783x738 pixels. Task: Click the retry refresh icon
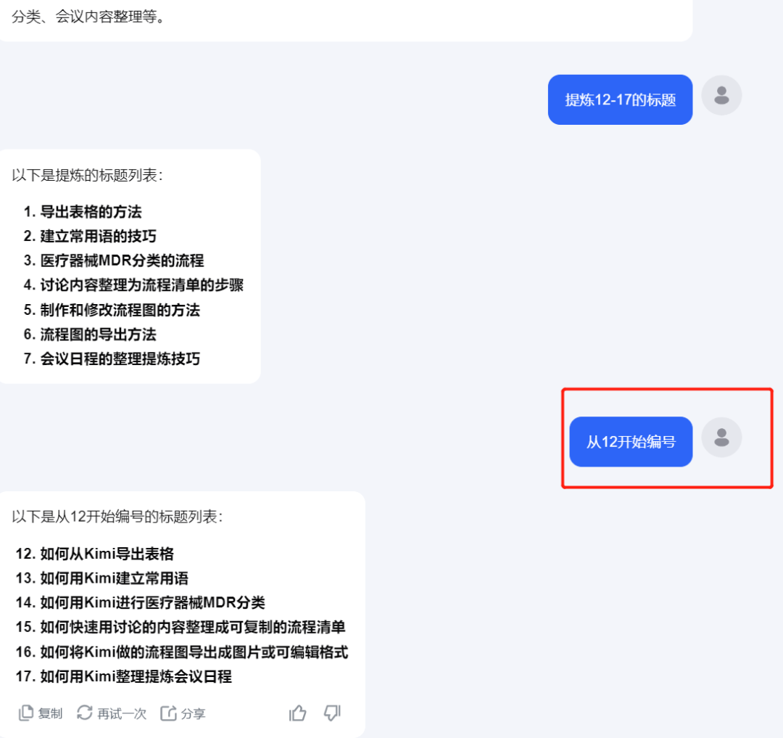pos(84,713)
